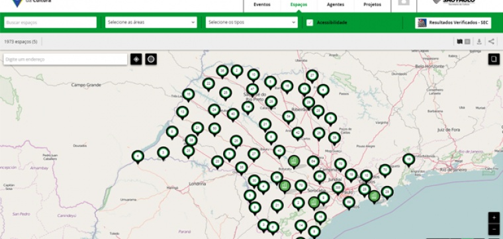Switch to map view icon
Image resolution: width=503 pixels, height=239 pixels.
coord(460,42)
